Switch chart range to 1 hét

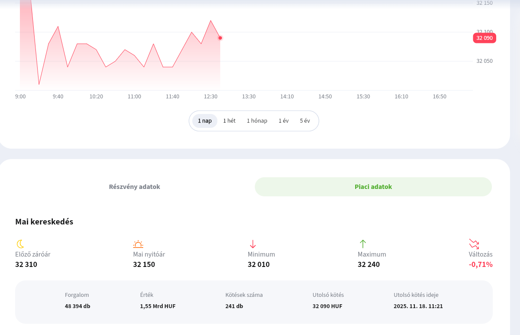tap(229, 121)
